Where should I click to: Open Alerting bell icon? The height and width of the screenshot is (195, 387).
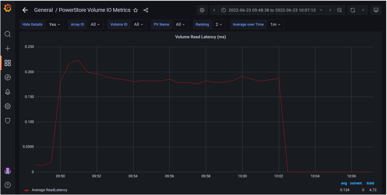pos(8,92)
